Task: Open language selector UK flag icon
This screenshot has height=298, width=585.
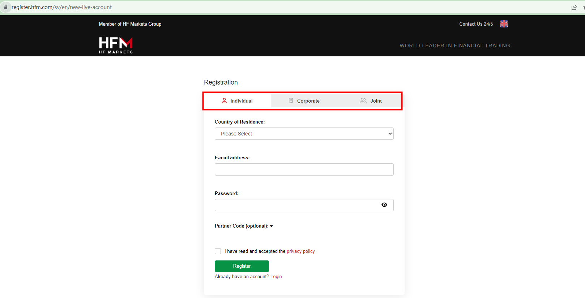Action: coord(504,24)
